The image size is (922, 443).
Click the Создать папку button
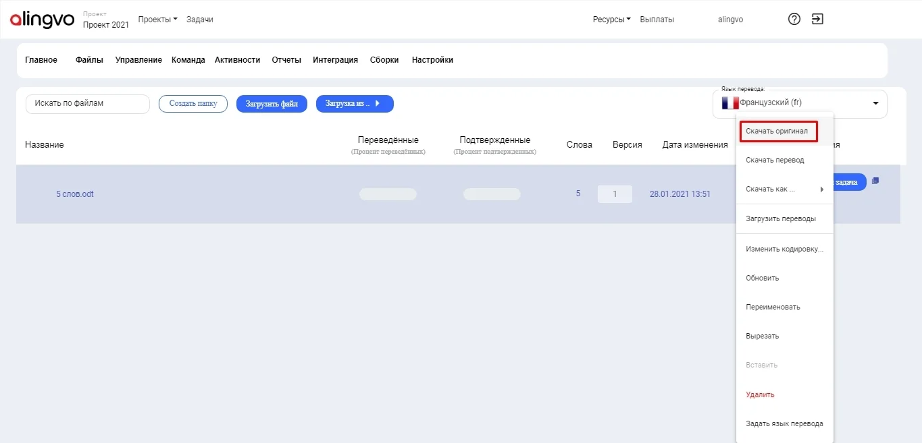pos(193,104)
